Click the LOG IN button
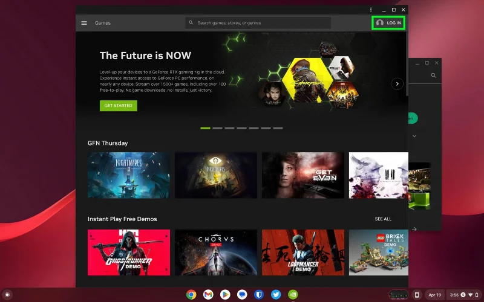Screen dimensions: 484x302 pyautogui.click(x=388, y=23)
